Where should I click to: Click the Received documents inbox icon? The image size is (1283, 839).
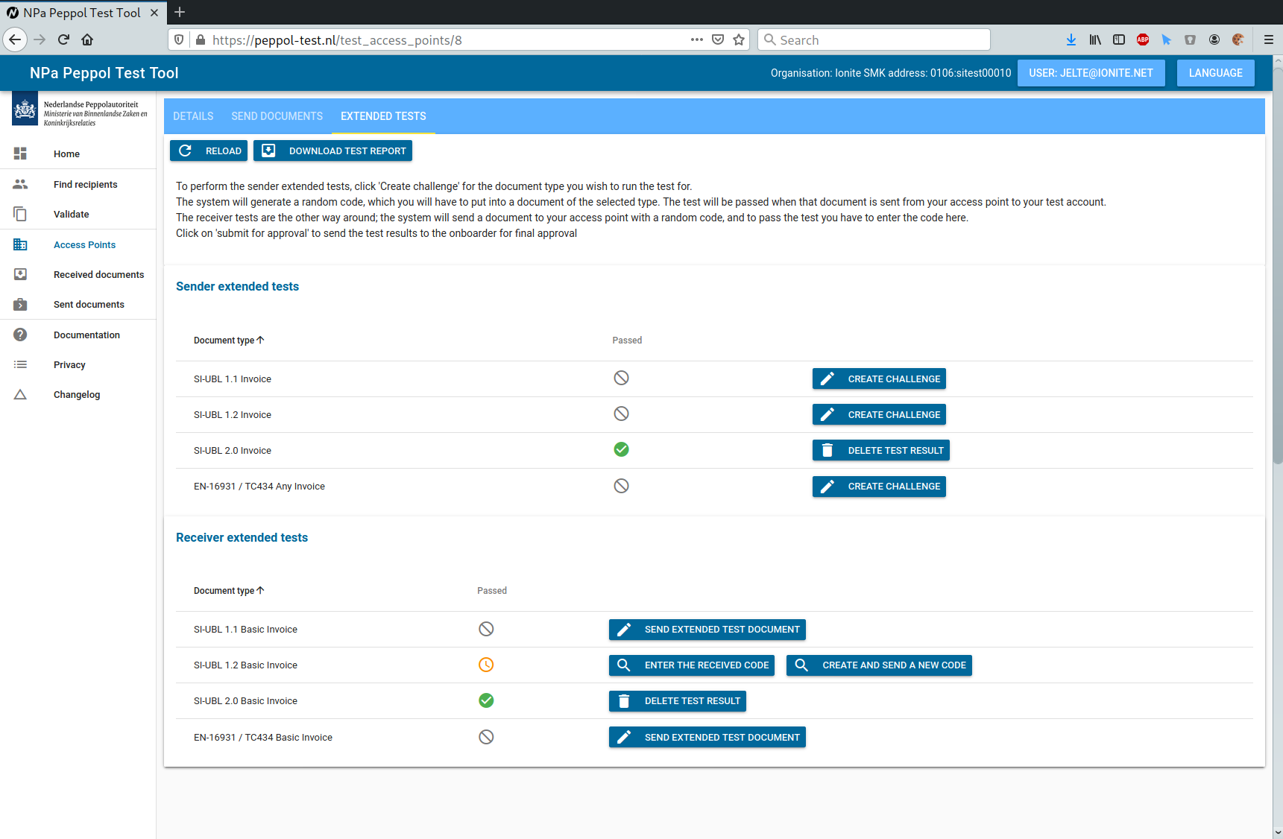click(x=20, y=274)
